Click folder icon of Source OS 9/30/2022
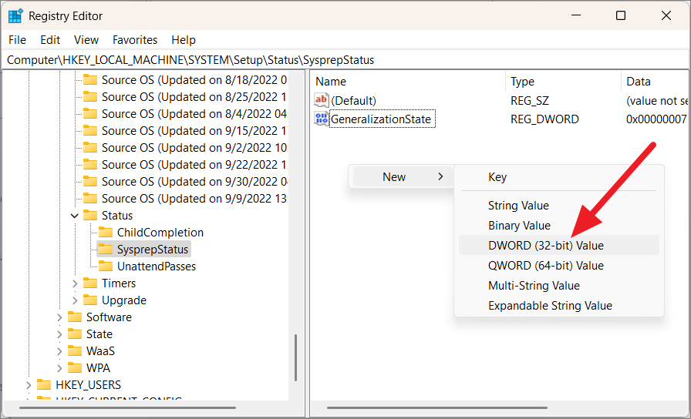The width and height of the screenshot is (691, 419). coord(90,181)
